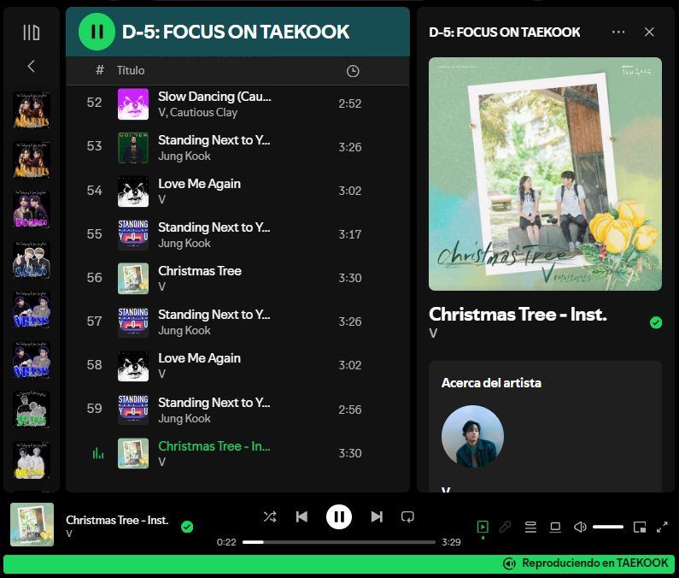Pause the playlist with the green header button

point(97,32)
